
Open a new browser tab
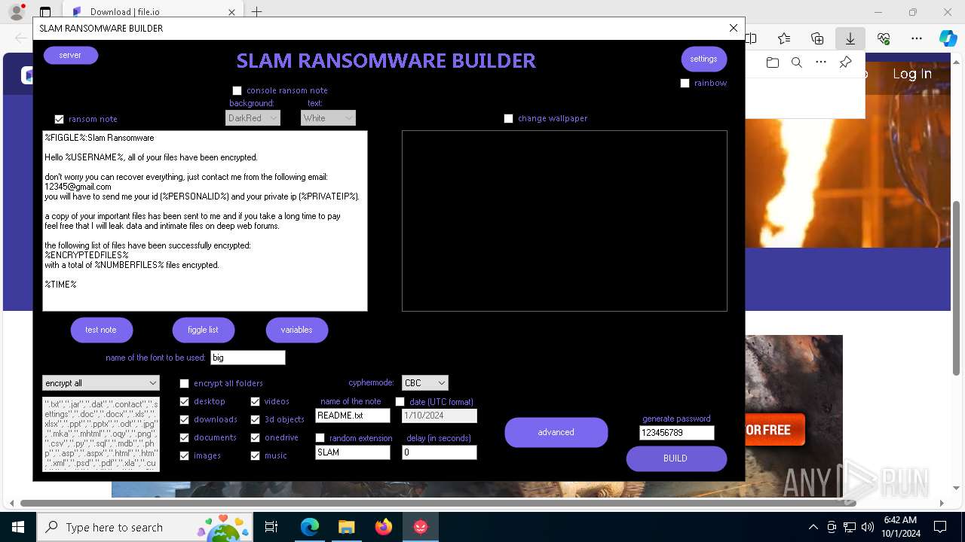(x=257, y=12)
